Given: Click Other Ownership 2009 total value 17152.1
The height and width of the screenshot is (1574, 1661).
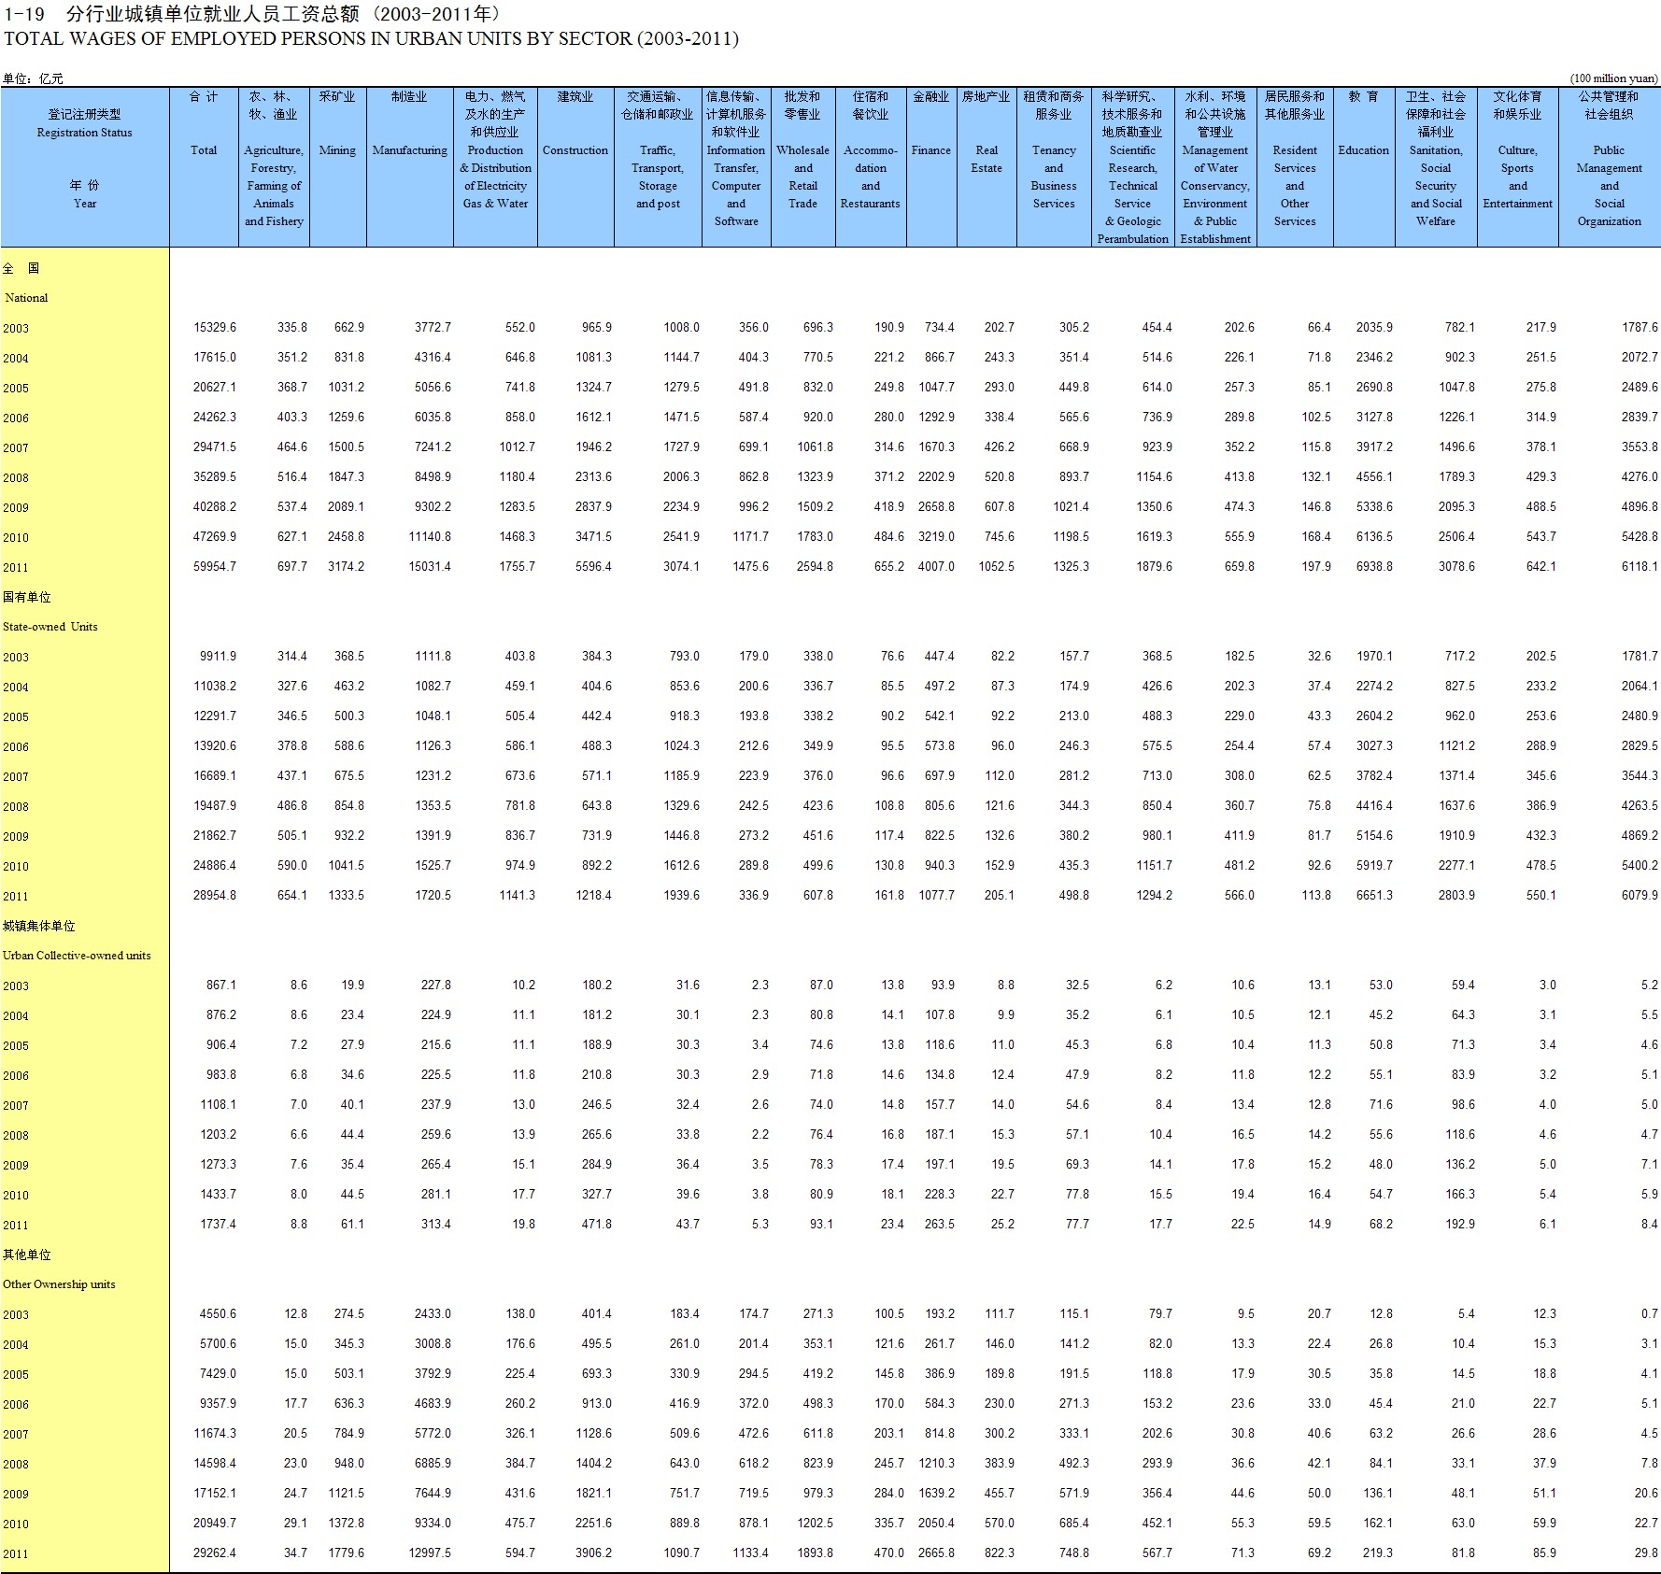Looking at the screenshot, I should click(215, 1494).
